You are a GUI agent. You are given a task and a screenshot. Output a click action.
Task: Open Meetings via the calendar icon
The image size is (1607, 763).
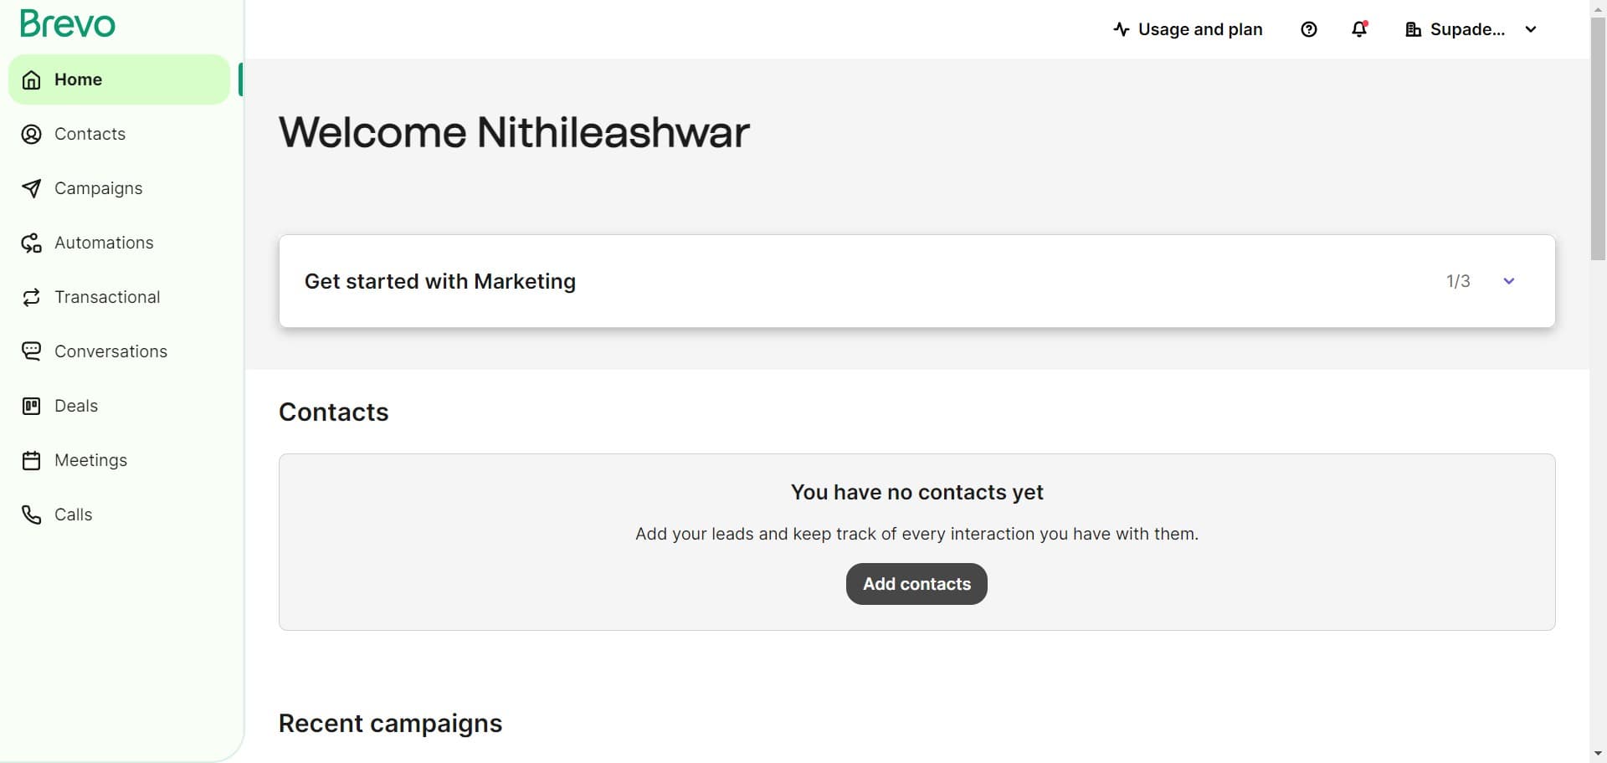pyautogui.click(x=31, y=459)
